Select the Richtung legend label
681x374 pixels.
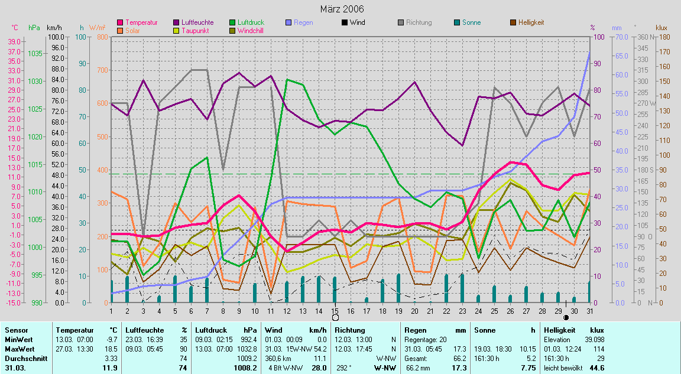point(419,22)
